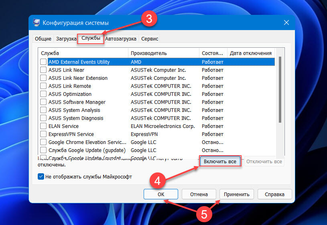Select the ASUS Software Manager entry
Image resolution: width=327 pixels, height=225 pixels.
[x=77, y=102]
